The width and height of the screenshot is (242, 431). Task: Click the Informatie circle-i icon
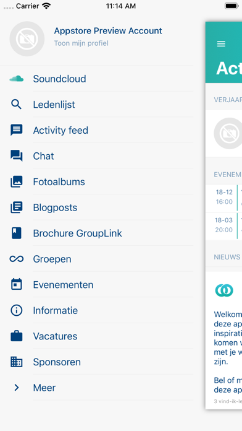click(x=17, y=310)
